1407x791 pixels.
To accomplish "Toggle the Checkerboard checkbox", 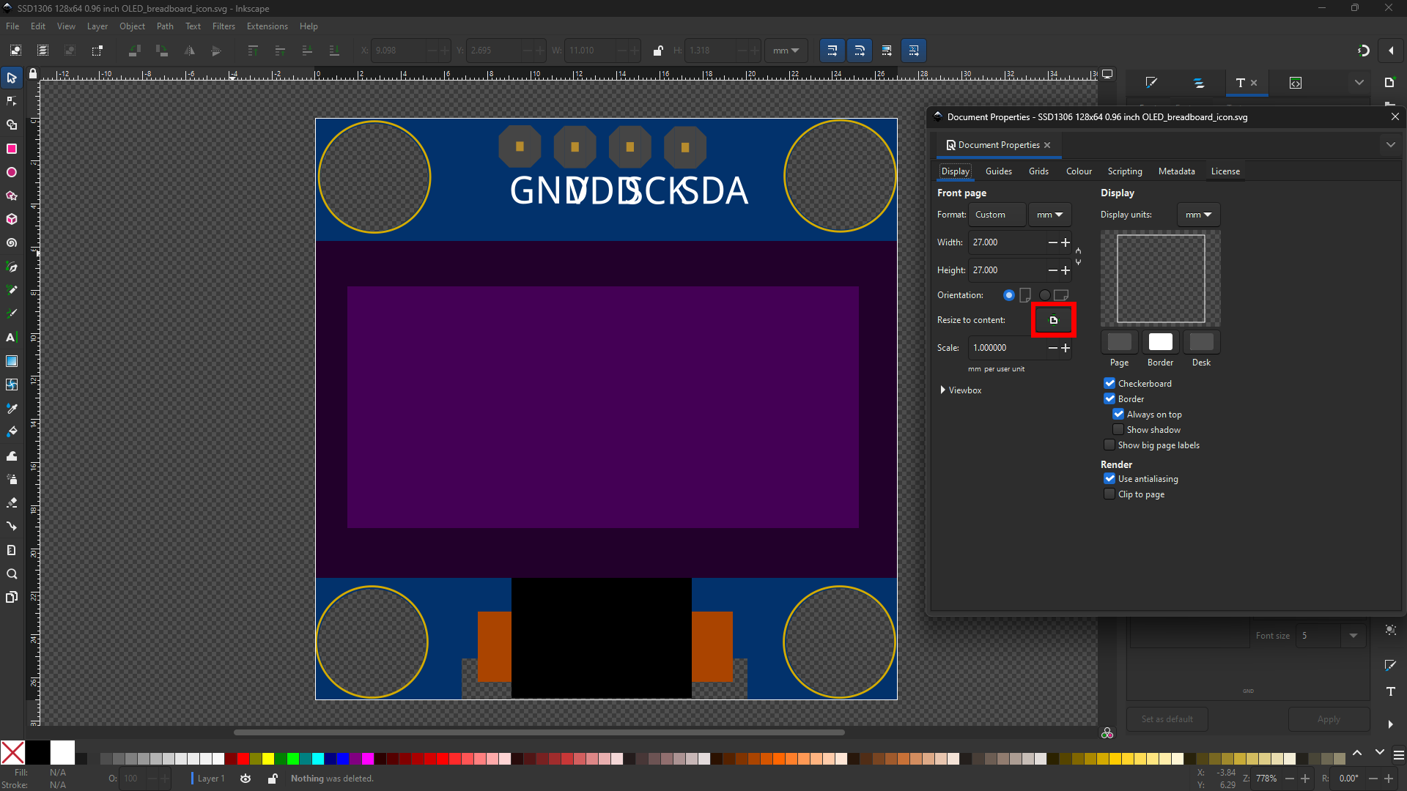I will (x=1109, y=383).
